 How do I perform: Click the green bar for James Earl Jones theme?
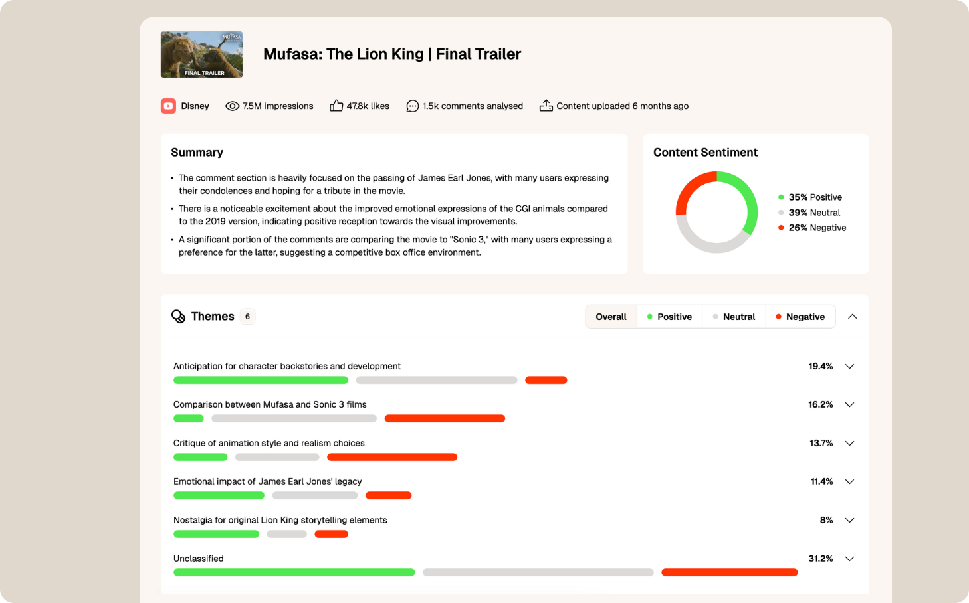[219, 496]
